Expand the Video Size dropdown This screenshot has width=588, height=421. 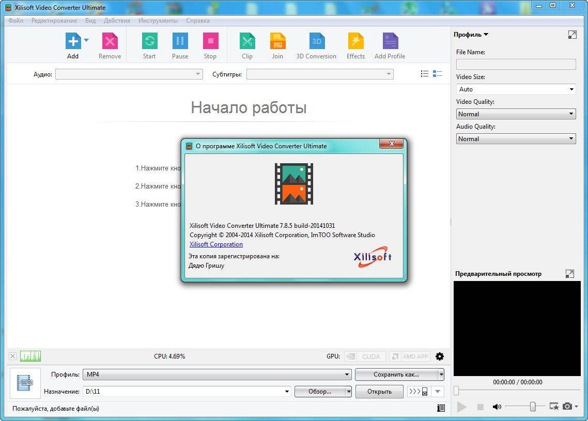(516, 89)
